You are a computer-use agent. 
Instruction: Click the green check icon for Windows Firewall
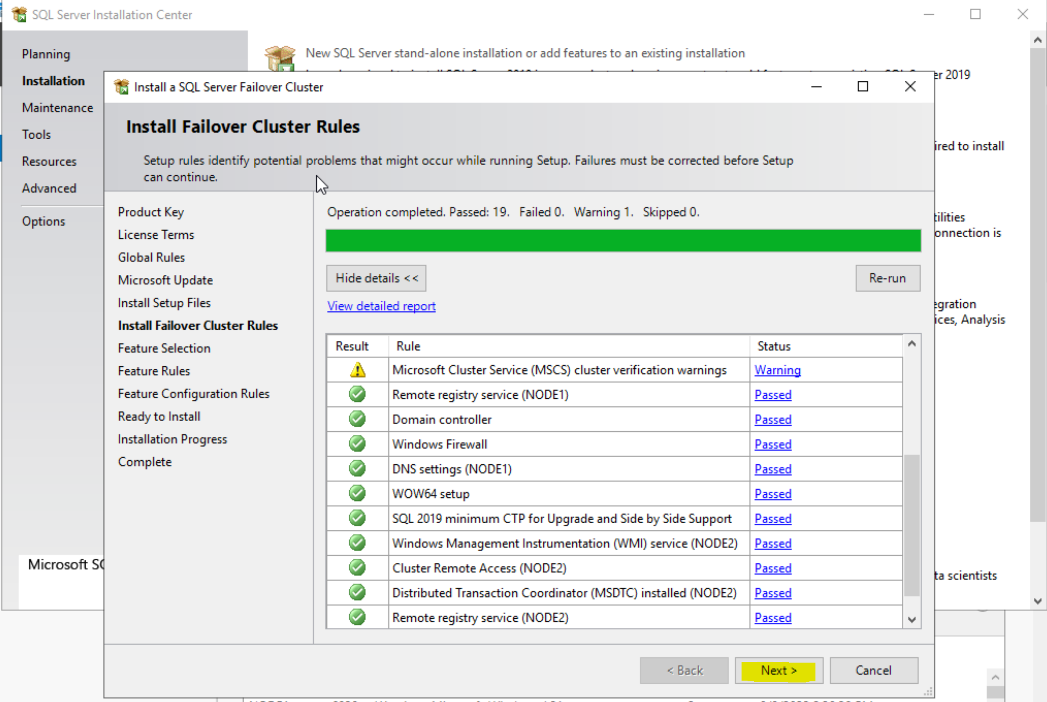(358, 444)
